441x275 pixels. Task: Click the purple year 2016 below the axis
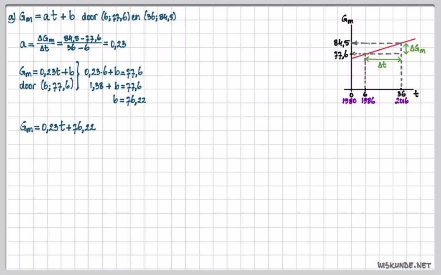[x=401, y=102]
